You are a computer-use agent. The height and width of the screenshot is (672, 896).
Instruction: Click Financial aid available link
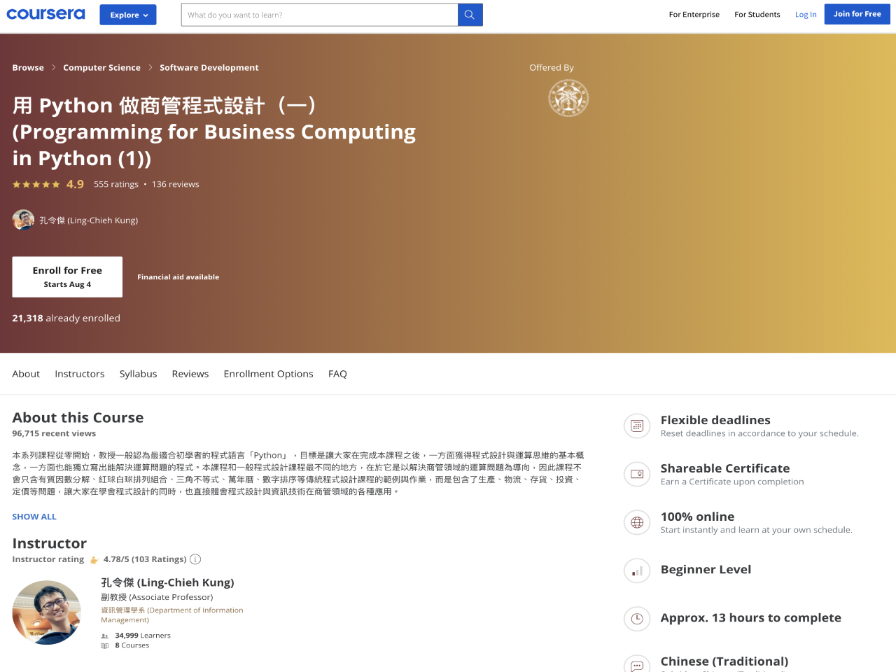pyautogui.click(x=178, y=277)
